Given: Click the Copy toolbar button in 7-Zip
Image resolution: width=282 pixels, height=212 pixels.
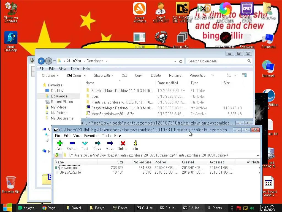Looking at the screenshot, I should click(x=97, y=145).
